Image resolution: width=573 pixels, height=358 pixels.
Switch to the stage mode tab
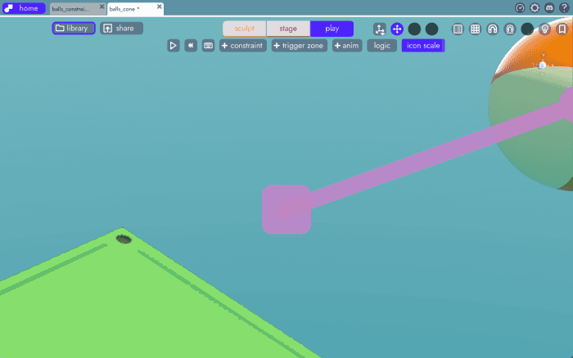point(288,29)
